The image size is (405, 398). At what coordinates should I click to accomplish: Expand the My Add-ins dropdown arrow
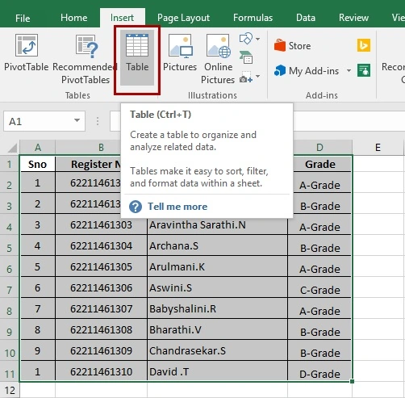coord(349,71)
